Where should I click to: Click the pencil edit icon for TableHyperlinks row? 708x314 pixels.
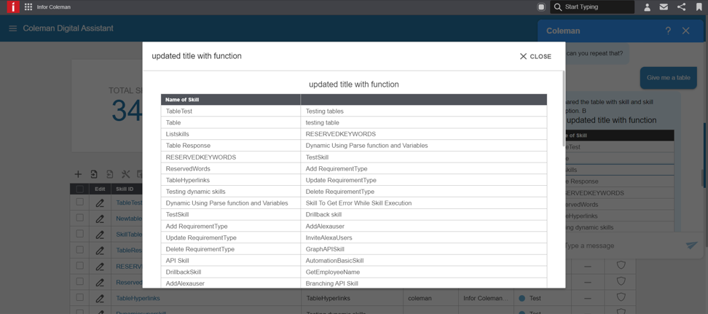click(x=100, y=298)
